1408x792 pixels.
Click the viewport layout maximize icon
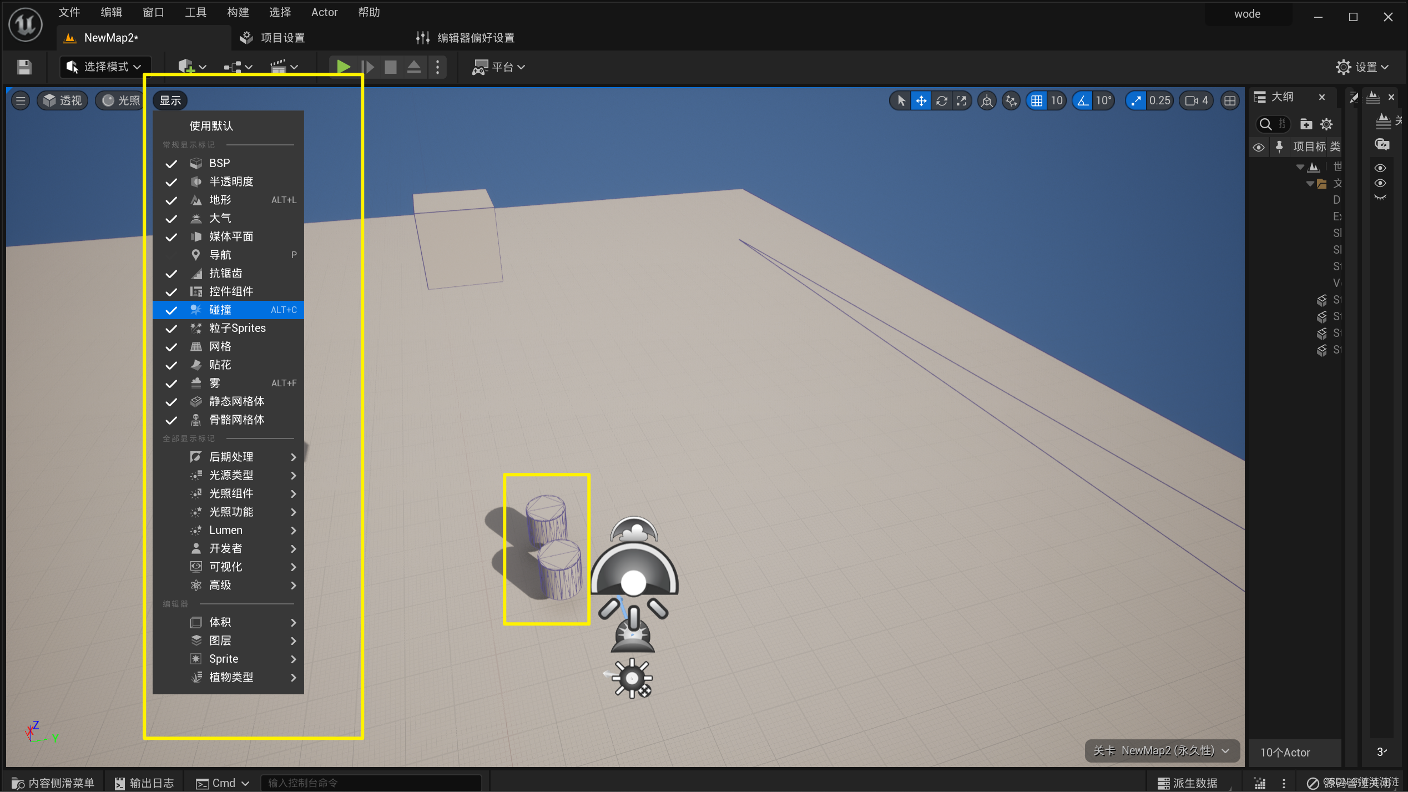[1230, 100]
